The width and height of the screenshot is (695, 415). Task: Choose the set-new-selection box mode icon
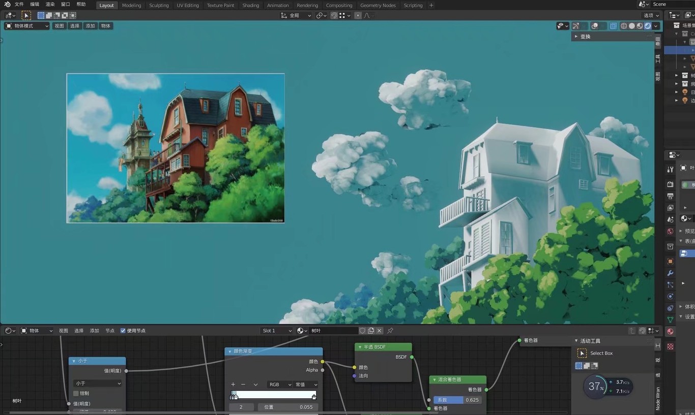(x=41, y=15)
